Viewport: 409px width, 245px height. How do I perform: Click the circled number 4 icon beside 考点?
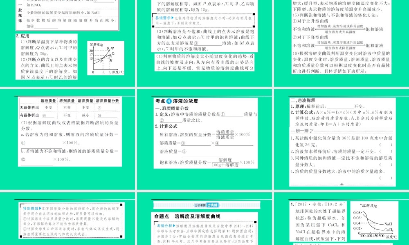(169, 101)
